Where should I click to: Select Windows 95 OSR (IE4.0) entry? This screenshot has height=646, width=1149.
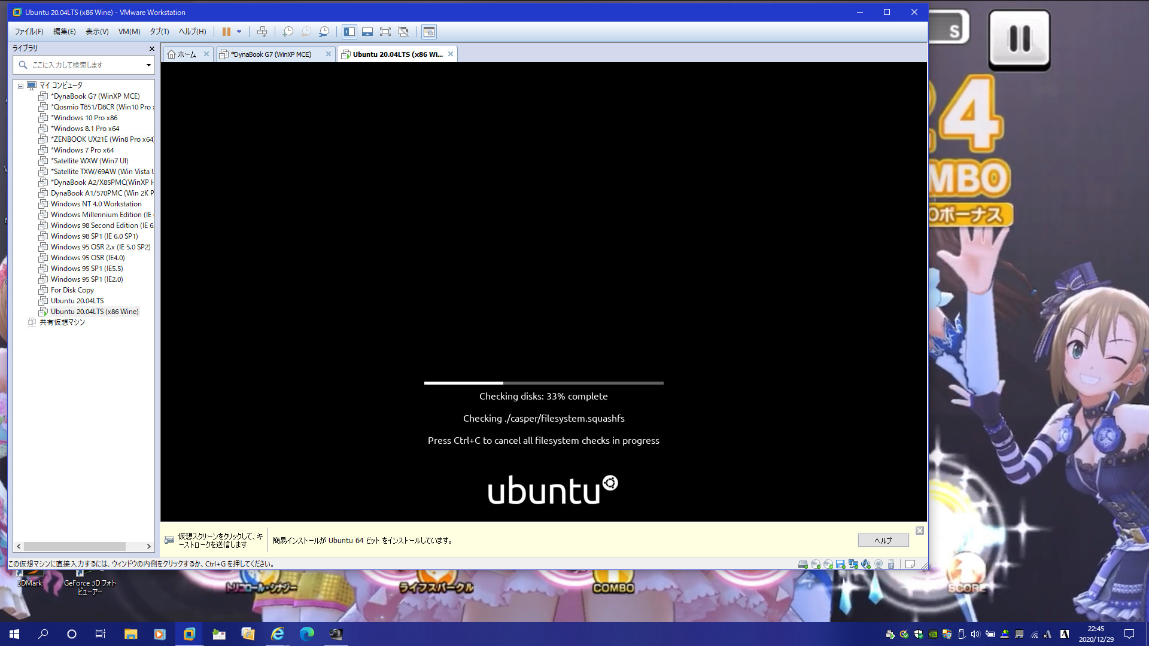click(81, 258)
